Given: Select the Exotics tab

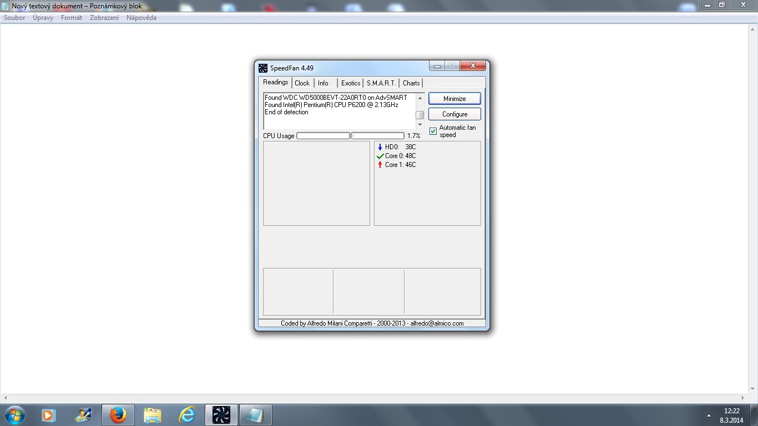Looking at the screenshot, I should (x=351, y=83).
